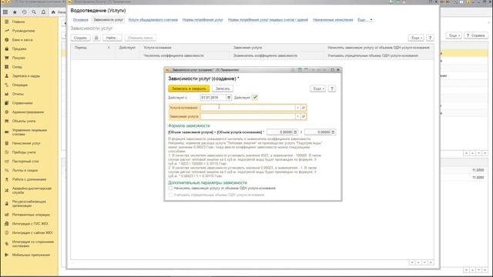The image size is (493, 277).
Task: Open the Услуга-основание record icon
Action: click(304, 108)
